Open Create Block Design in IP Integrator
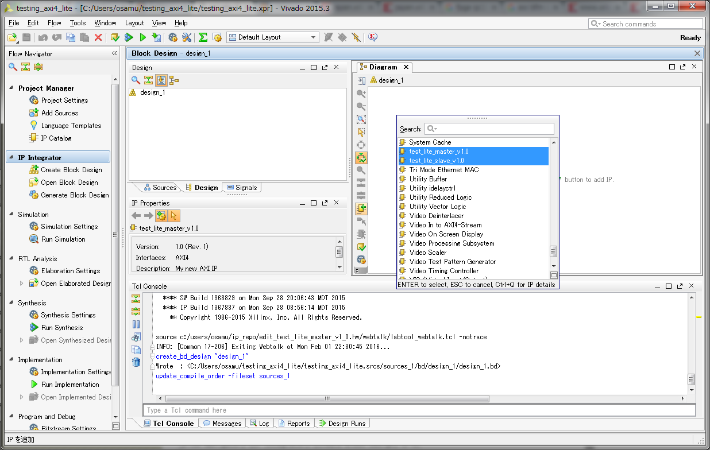710x450 pixels. (68, 169)
